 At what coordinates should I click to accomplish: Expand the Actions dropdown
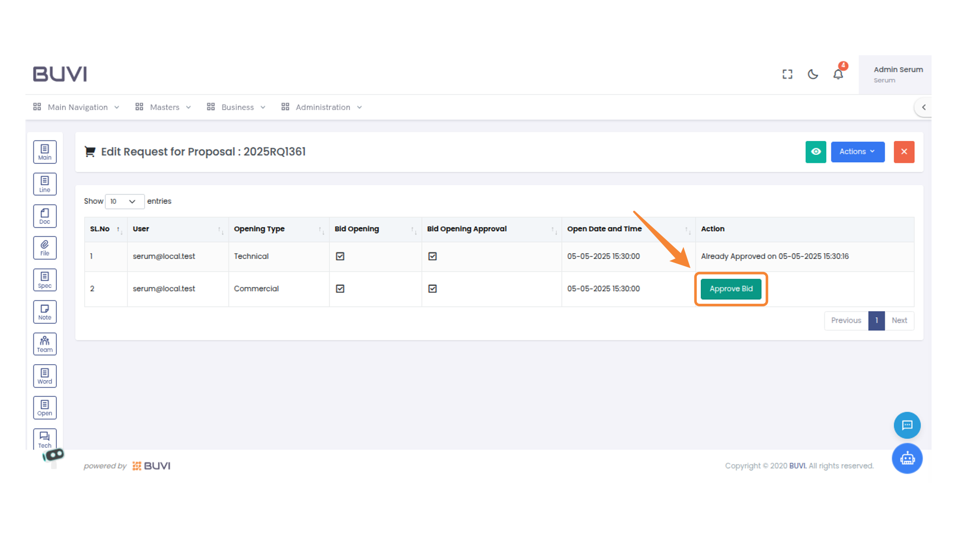point(857,152)
